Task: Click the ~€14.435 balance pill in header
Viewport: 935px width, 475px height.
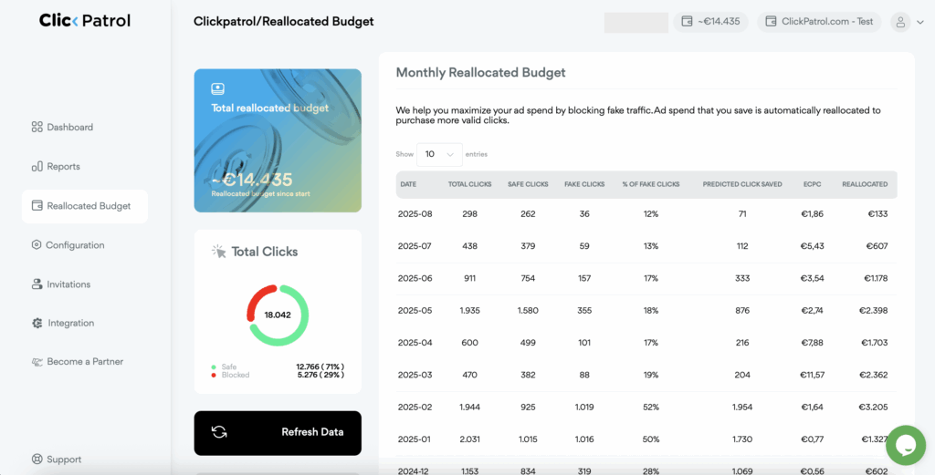Action: 711,22
